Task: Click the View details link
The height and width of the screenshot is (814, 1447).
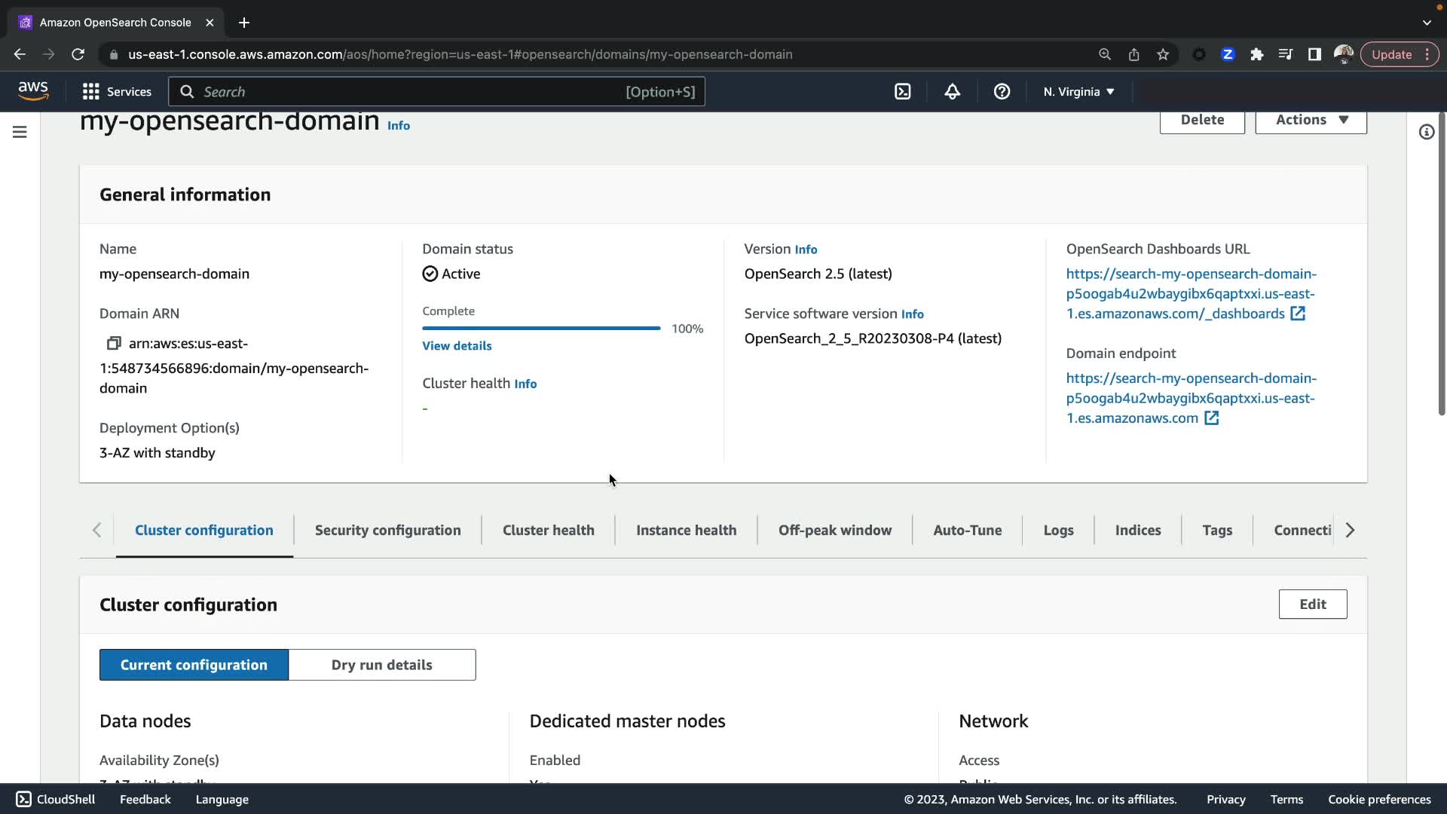Action: (457, 346)
